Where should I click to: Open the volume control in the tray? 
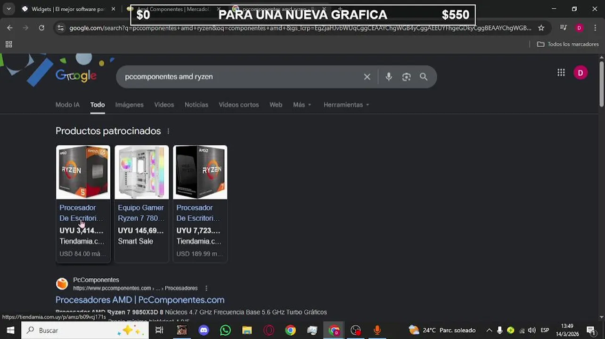tap(532, 330)
